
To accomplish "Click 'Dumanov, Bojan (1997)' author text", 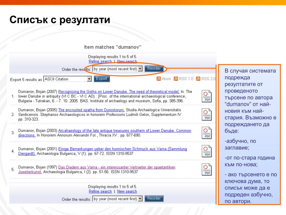I will (38, 167).
